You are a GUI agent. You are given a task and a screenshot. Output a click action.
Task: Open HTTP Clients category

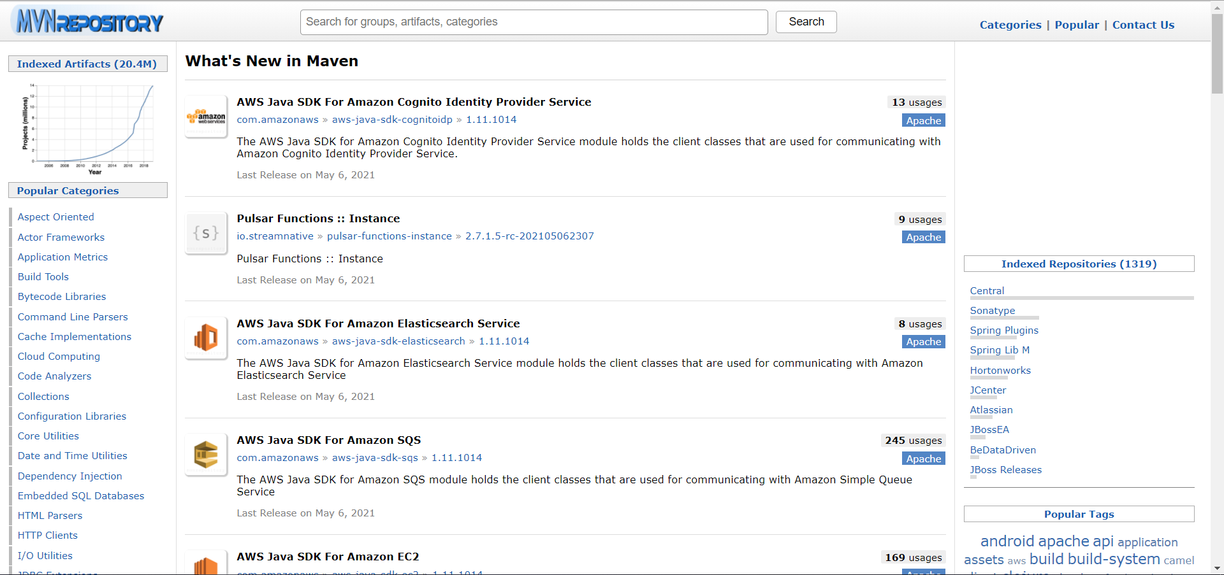(48, 536)
